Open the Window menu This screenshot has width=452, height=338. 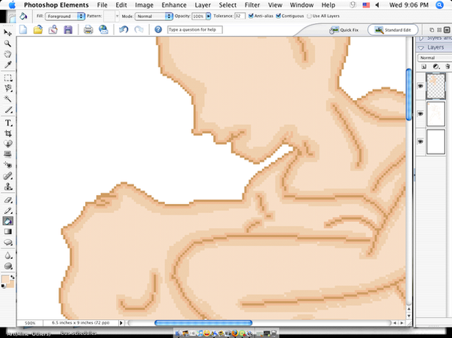301,5
